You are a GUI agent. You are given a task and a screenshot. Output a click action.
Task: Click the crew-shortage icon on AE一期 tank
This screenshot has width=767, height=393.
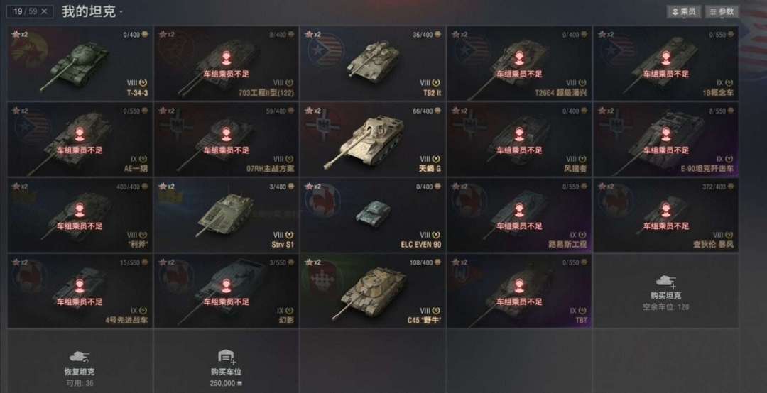coord(80,133)
